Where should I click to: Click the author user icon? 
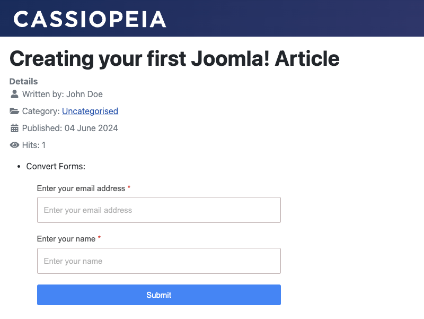click(14, 94)
